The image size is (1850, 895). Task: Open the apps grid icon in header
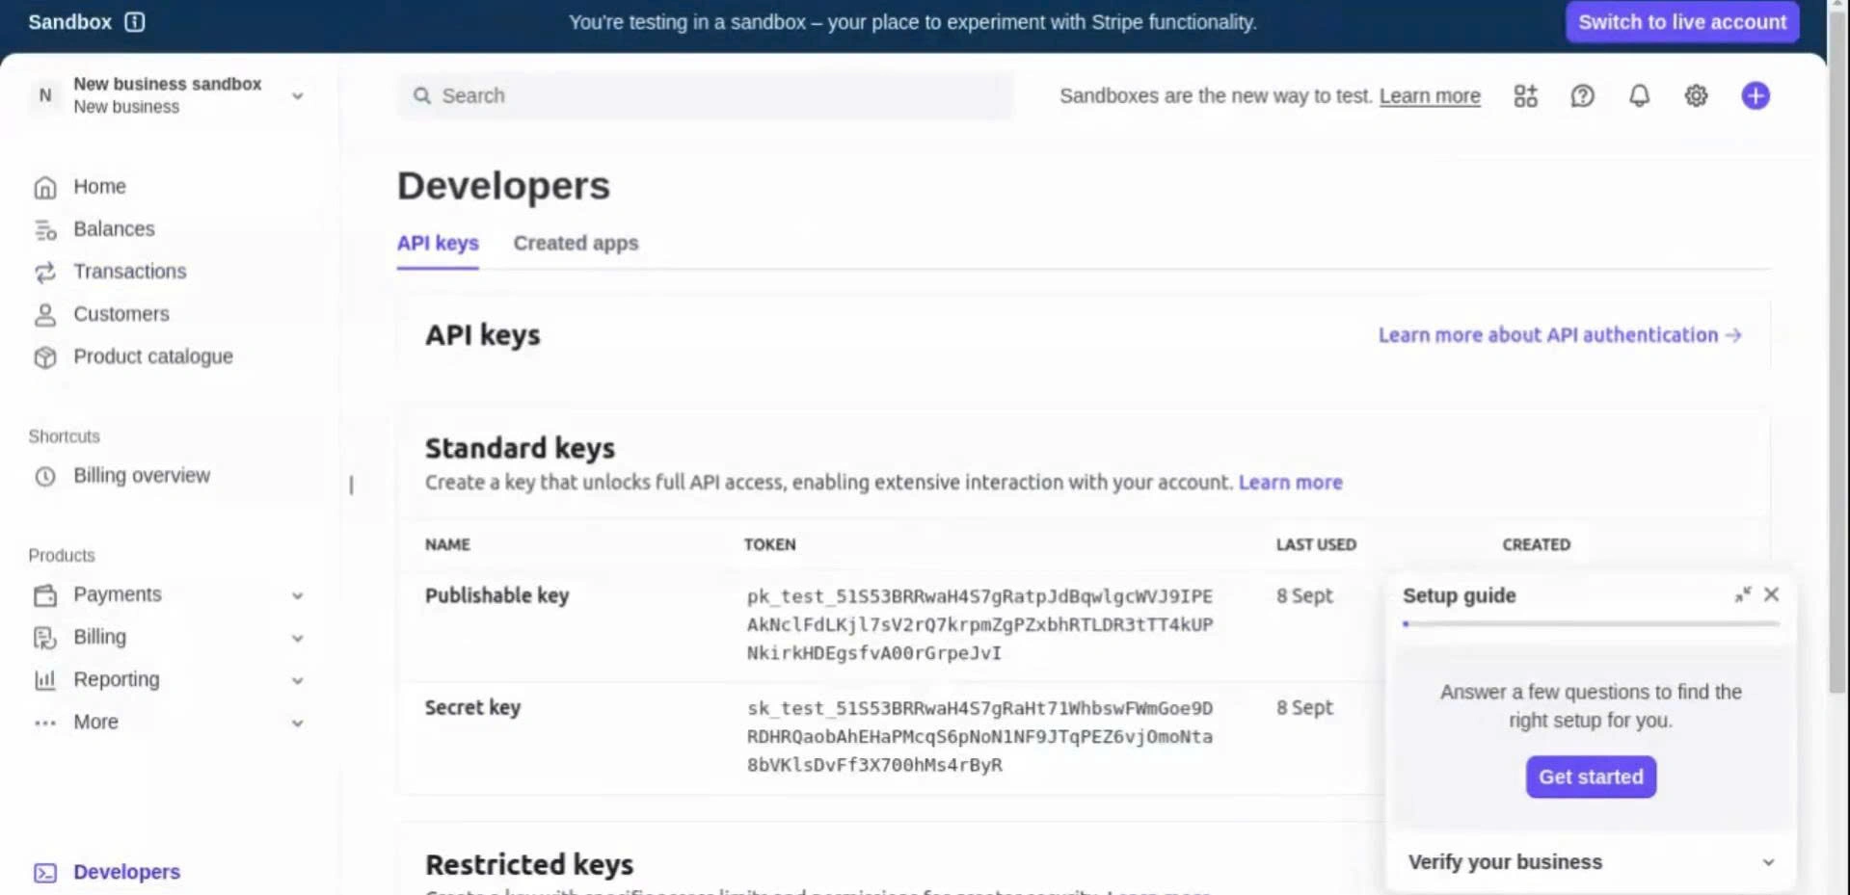tap(1525, 96)
